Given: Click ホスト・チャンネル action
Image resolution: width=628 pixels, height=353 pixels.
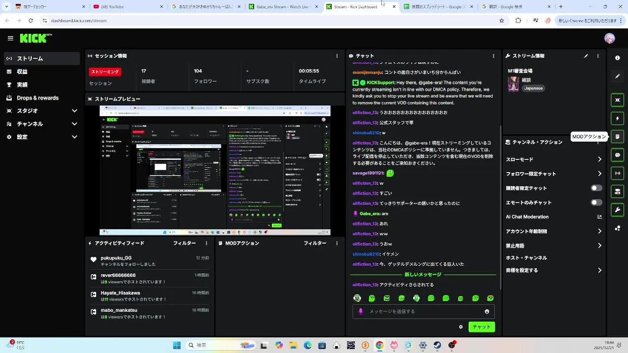Looking at the screenshot, I should pyautogui.click(x=526, y=258).
